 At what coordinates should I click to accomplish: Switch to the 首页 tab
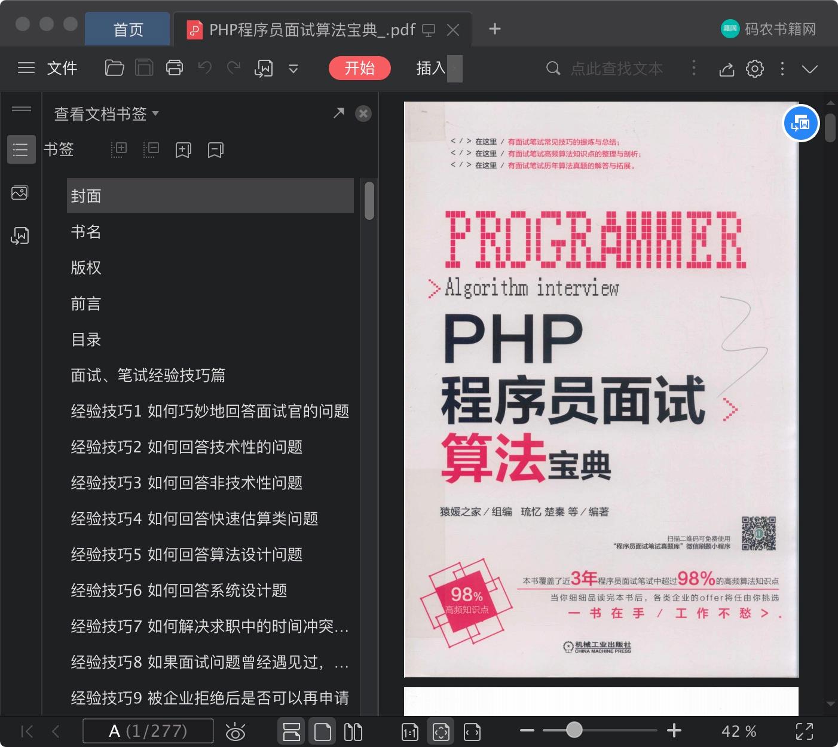click(128, 29)
